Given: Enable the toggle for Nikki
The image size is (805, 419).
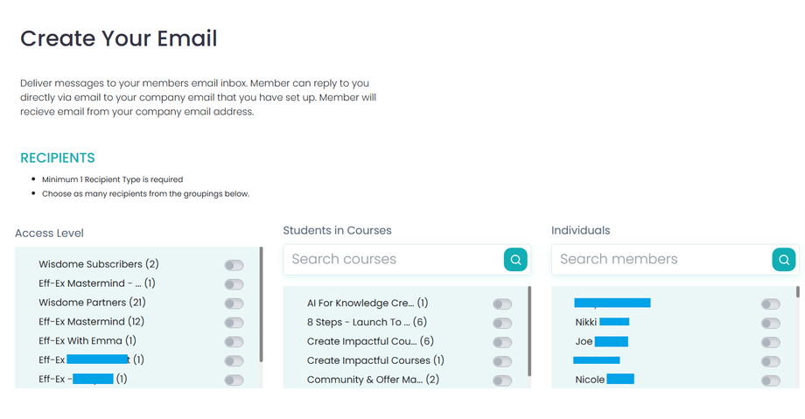Looking at the screenshot, I should coord(770,324).
